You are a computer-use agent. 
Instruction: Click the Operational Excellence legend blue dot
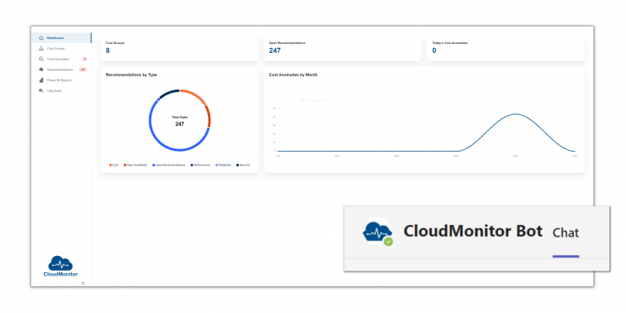point(154,165)
